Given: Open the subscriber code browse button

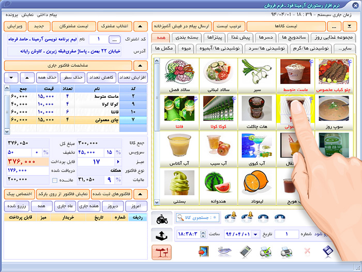Looking at the screenshot, I should tap(114, 40).
